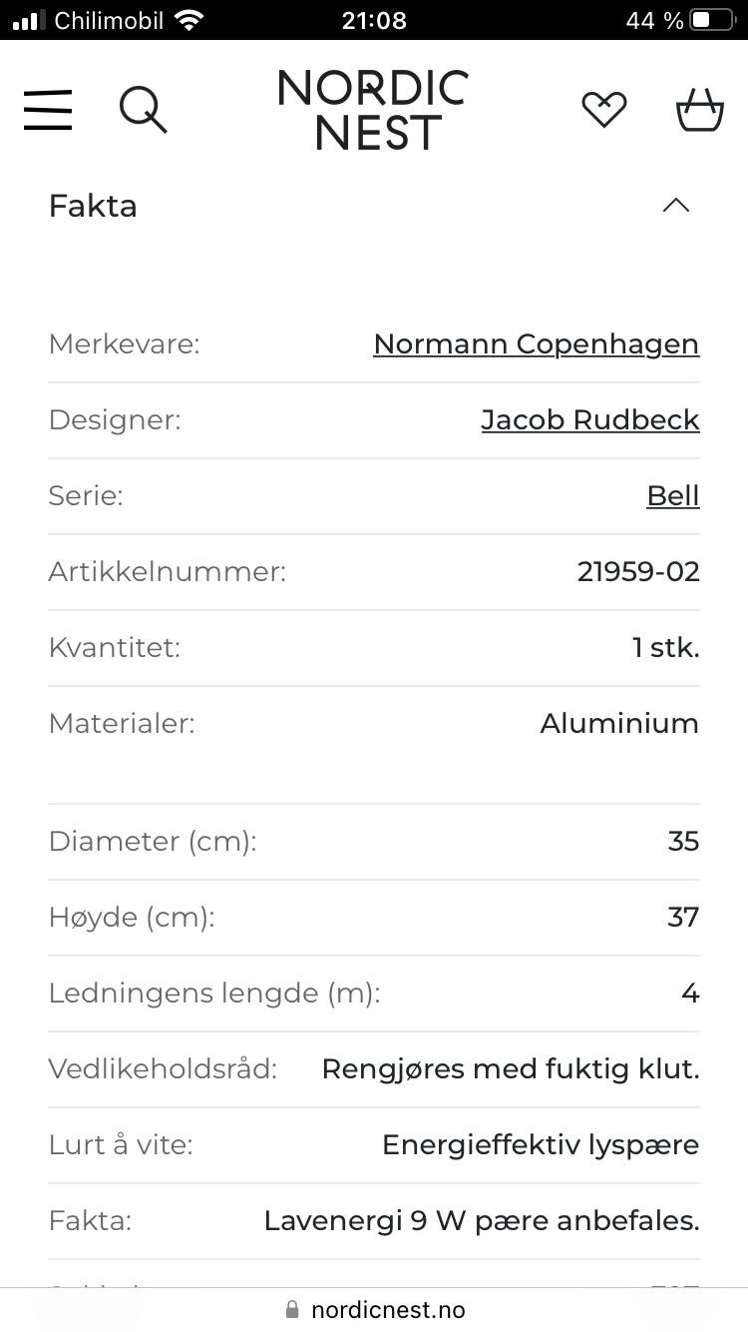Tap the Chilimobil carrier signal indicator

click(88, 20)
